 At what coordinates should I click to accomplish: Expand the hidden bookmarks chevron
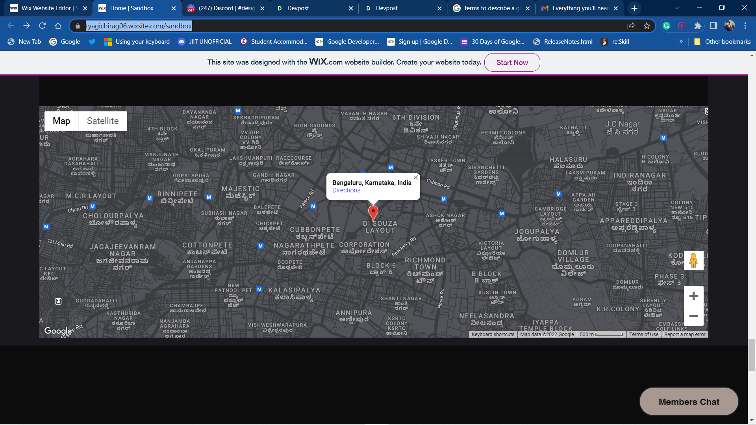coord(681,42)
